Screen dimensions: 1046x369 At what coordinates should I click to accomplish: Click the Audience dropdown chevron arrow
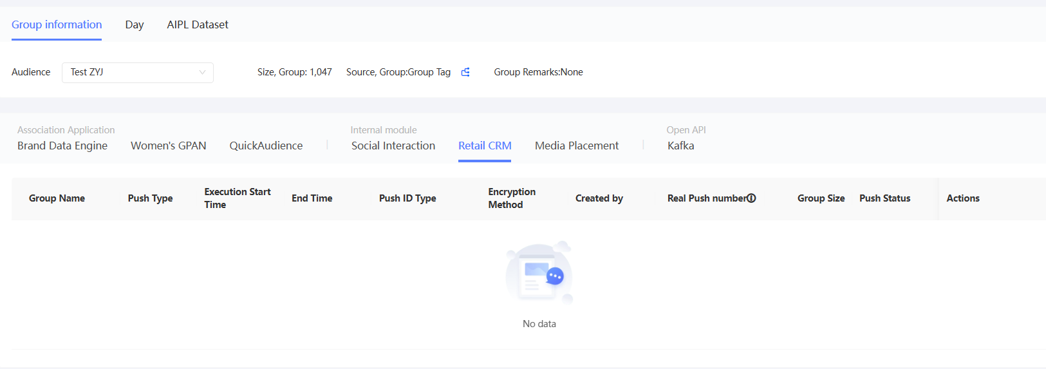[202, 72]
